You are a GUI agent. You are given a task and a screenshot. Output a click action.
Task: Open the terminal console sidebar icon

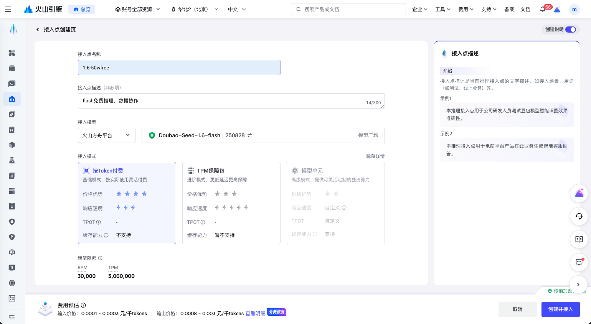(x=12, y=84)
